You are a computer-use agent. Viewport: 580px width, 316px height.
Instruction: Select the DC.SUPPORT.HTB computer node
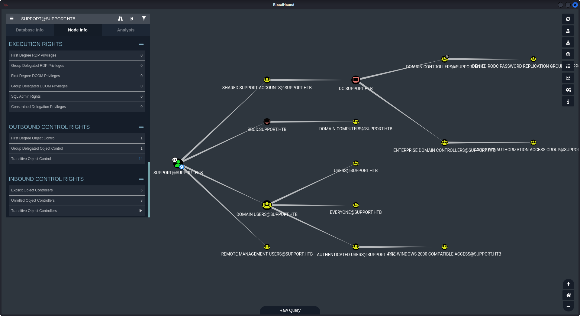click(356, 80)
